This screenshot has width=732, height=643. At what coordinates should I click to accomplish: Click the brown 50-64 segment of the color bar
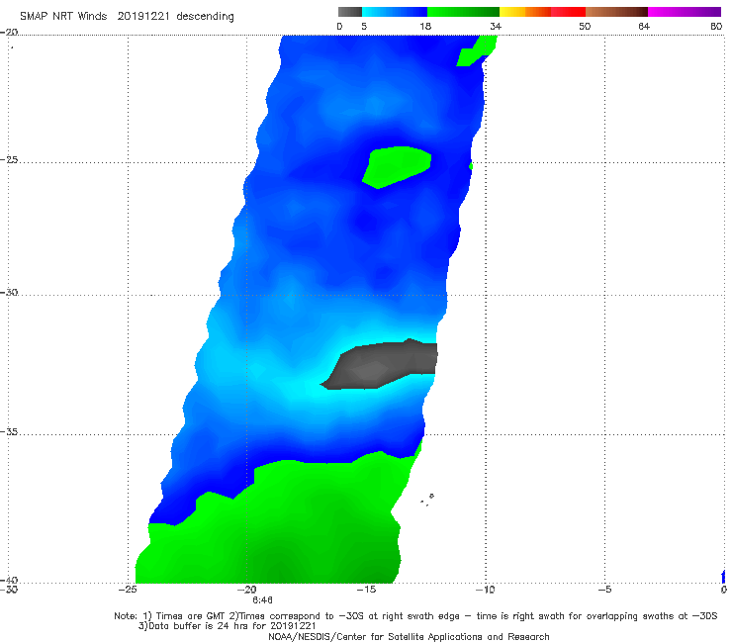click(616, 12)
